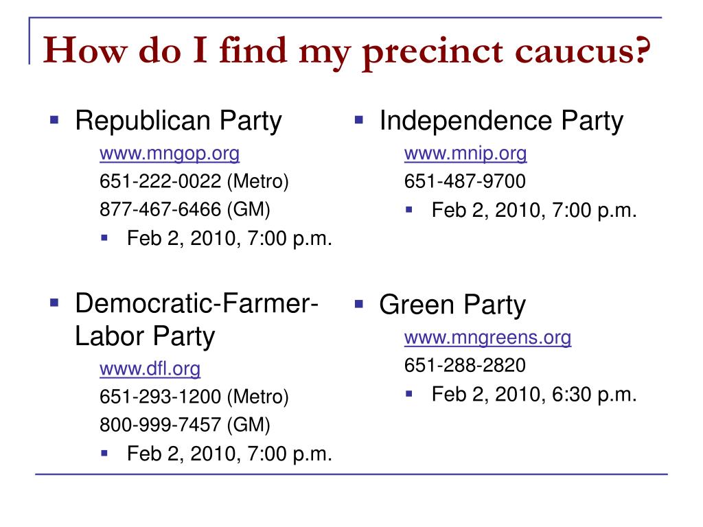Open the www.dfl.org link
This screenshot has width=703, height=527.
click(x=150, y=368)
